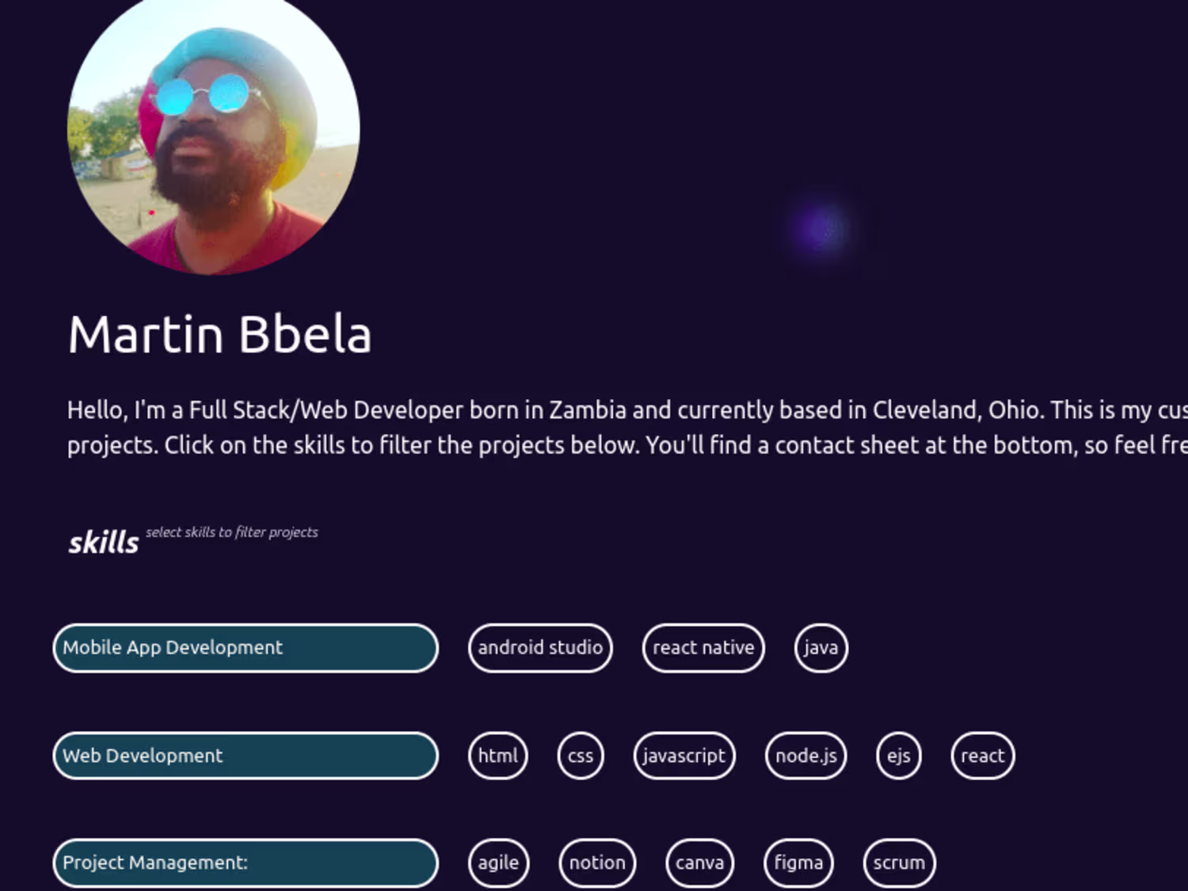
Task: Click the scrum skill pill
Action: pos(899,862)
